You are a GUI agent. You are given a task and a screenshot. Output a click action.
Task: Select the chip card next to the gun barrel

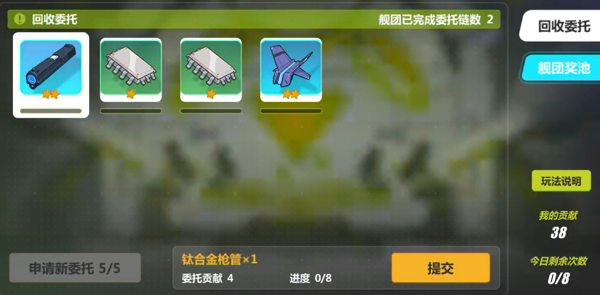131,70
